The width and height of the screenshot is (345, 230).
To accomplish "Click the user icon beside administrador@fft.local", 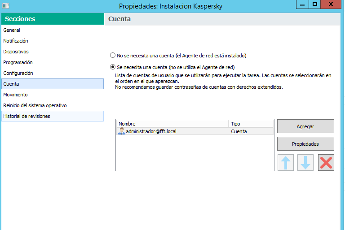I will (121, 131).
